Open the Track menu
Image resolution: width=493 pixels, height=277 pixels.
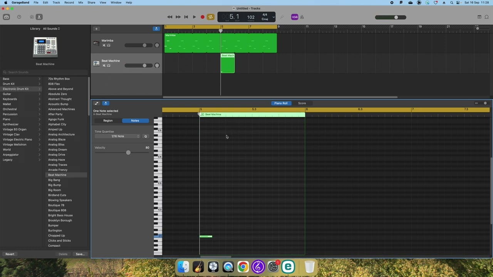click(x=56, y=3)
